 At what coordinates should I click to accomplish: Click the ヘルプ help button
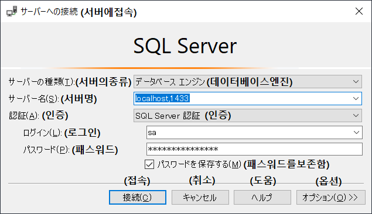(x=262, y=198)
